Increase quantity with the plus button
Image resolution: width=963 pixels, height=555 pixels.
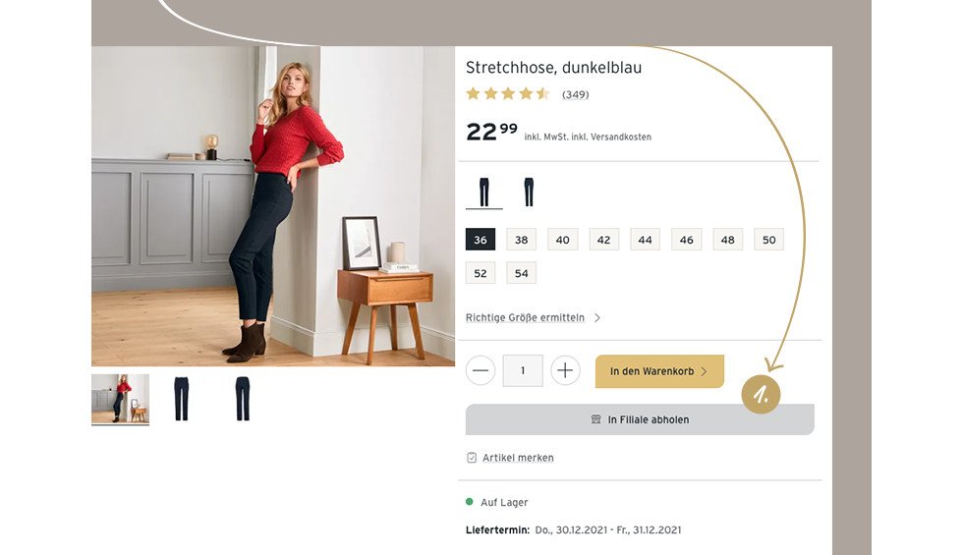(x=565, y=371)
